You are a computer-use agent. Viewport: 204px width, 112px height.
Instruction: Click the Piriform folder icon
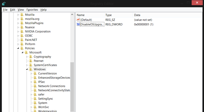(22, 44)
